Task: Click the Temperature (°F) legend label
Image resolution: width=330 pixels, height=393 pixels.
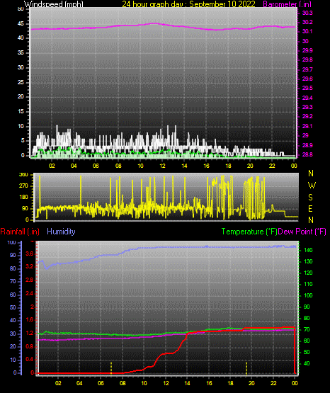Action: [249, 232]
